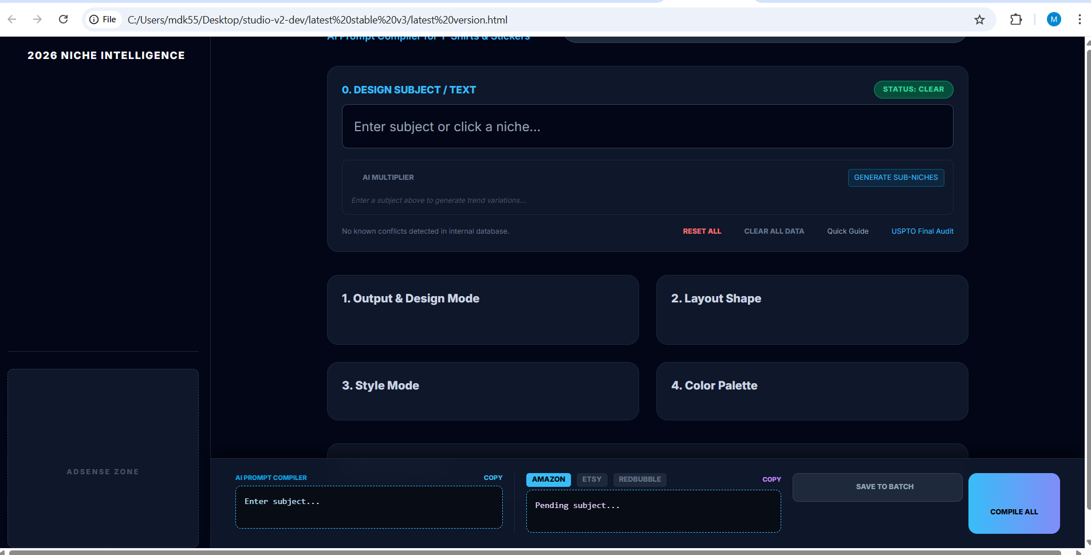Viewport: 1091px width, 555px height.
Task: Bookmark this page using the star icon
Action: (979, 19)
